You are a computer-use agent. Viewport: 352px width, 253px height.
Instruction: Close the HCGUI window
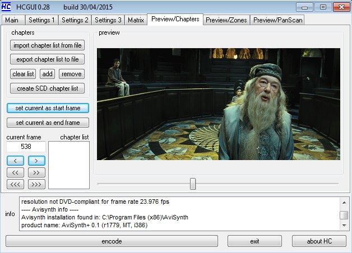[x=341, y=7]
